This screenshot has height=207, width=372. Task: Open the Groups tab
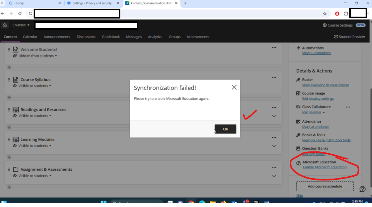click(x=174, y=37)
